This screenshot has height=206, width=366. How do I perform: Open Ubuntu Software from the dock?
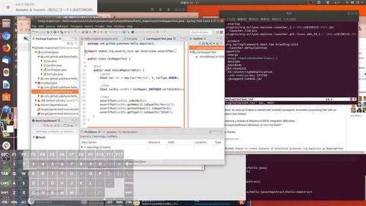click(x=6, y=97)
